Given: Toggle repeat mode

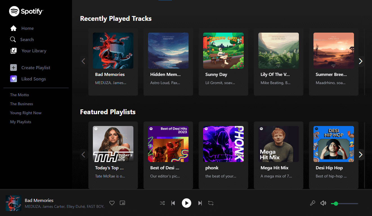Looking at the screenshot, I should (211, 203).
